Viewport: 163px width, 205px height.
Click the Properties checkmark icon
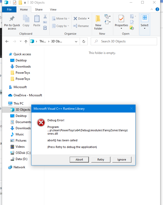coord(121,18)
